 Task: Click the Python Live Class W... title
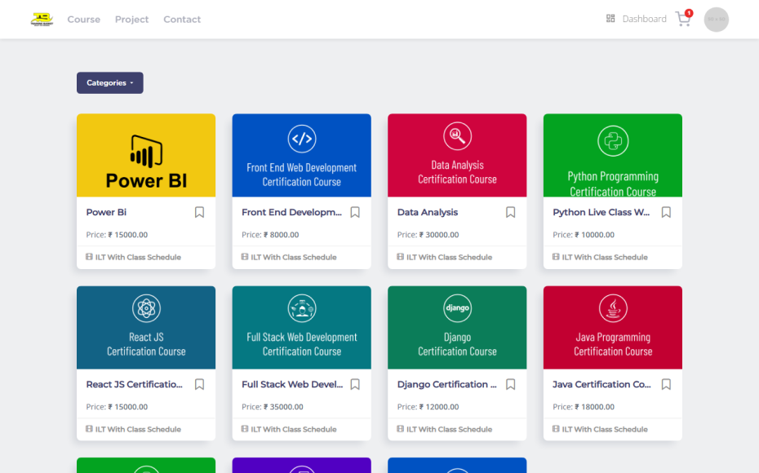pyautogui.click(x=601, y=212)
